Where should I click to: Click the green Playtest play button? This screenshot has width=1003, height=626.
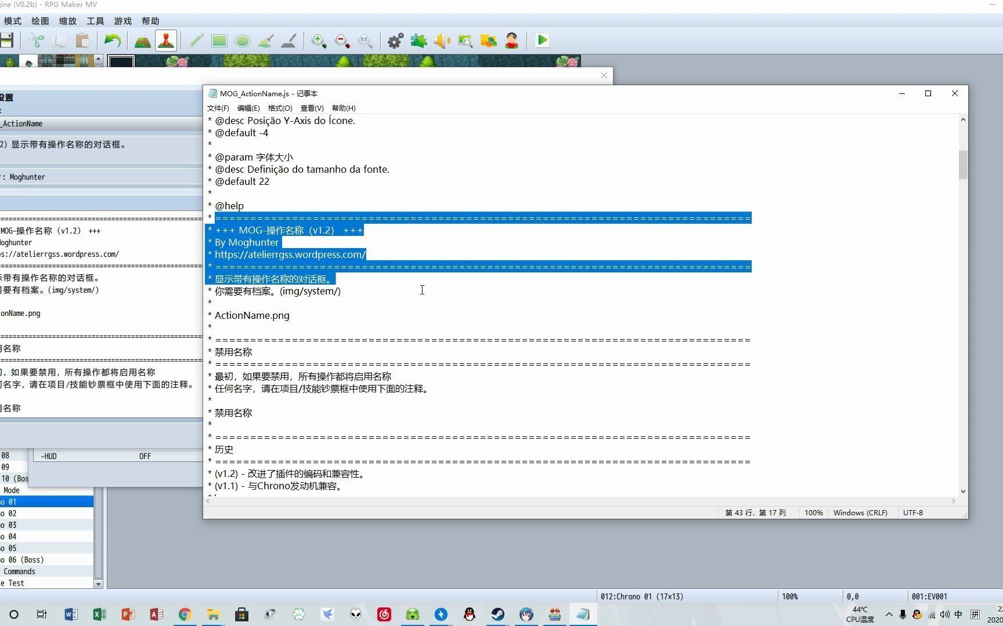coord(542,41)
